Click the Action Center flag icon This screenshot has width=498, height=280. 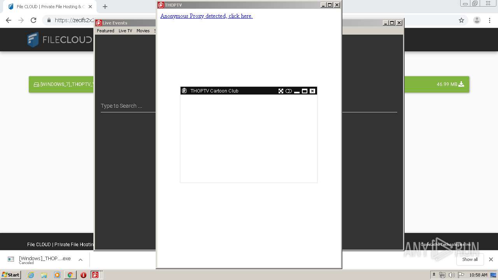click(461, 275)
